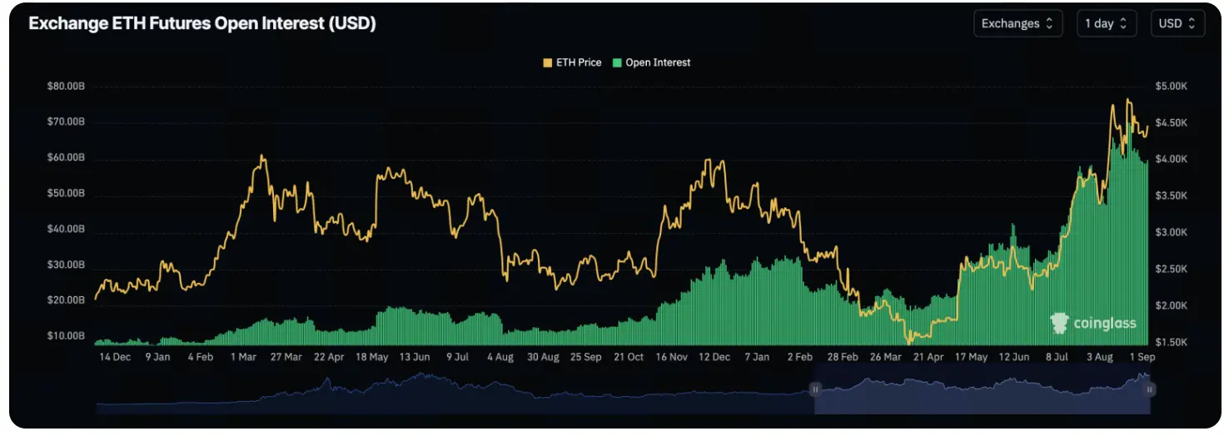Click the $5.00K right axis label

tap(1172, 87)
